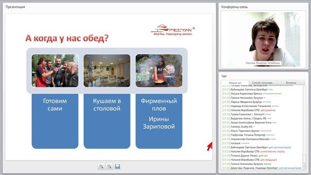The width and height of the screenshot is (311, 175).
Task: Click Надежда Колесникова Тальменка chat message
Action: coord(250,106)
